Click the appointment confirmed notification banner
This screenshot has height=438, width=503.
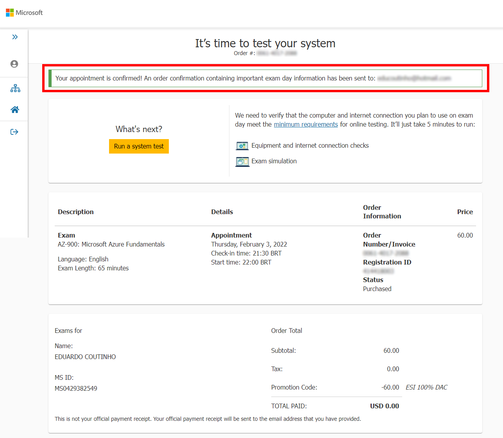[265, 78]
